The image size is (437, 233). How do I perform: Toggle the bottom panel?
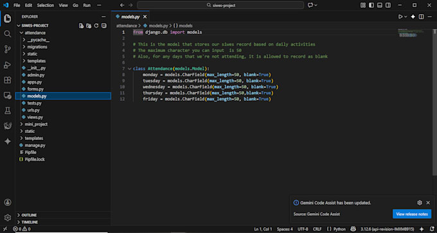click(x=380, y=5)
